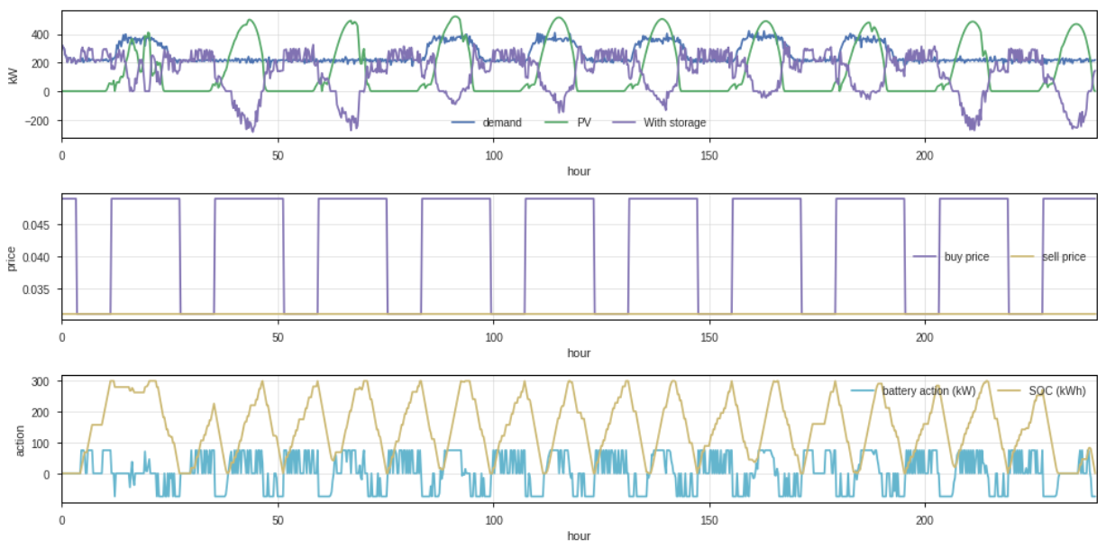Select the SOC (kWh) legend label

tap(1056, 391)
